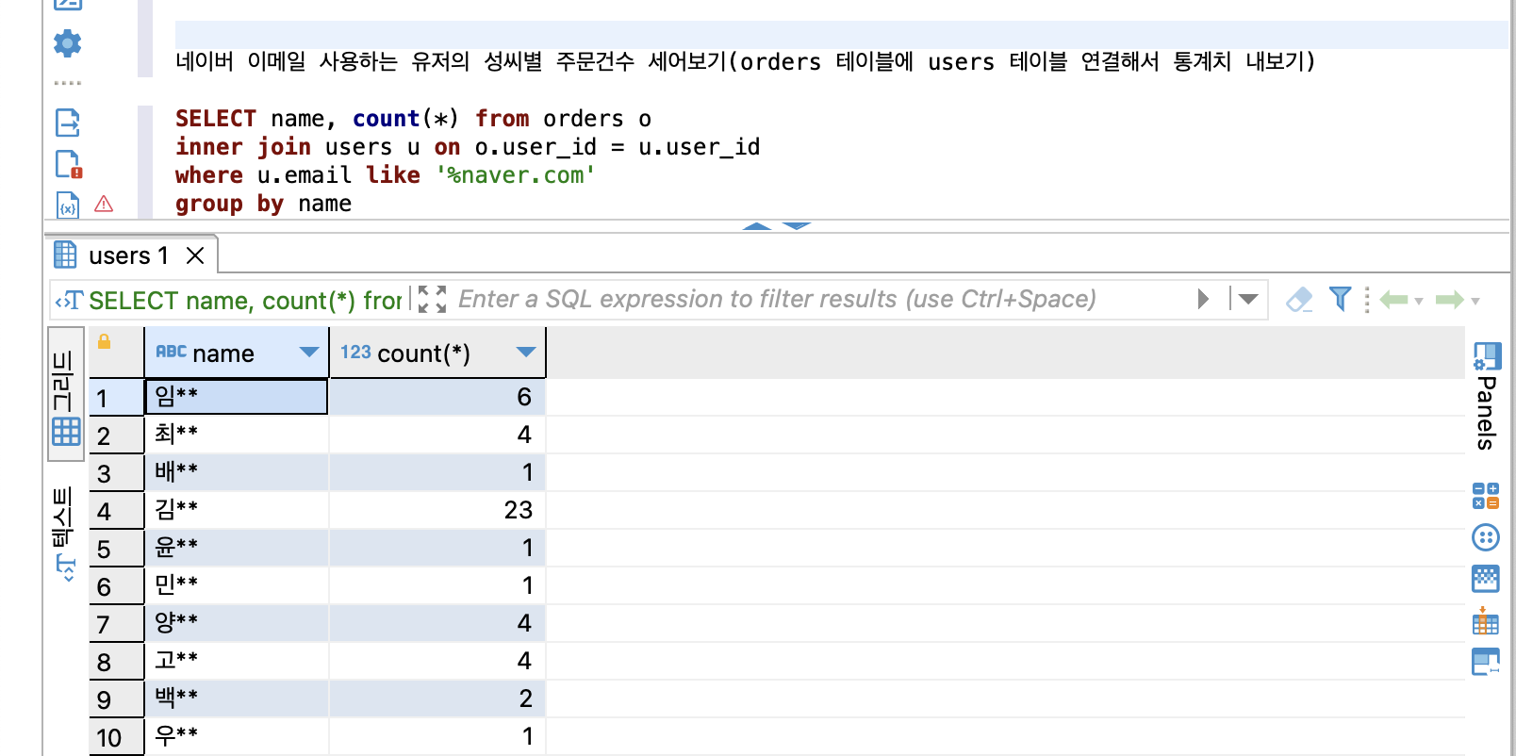Screen dimensions: 1516x756
Task: Click the bottom blue window panel icon
Action: tap(1486, 662)
